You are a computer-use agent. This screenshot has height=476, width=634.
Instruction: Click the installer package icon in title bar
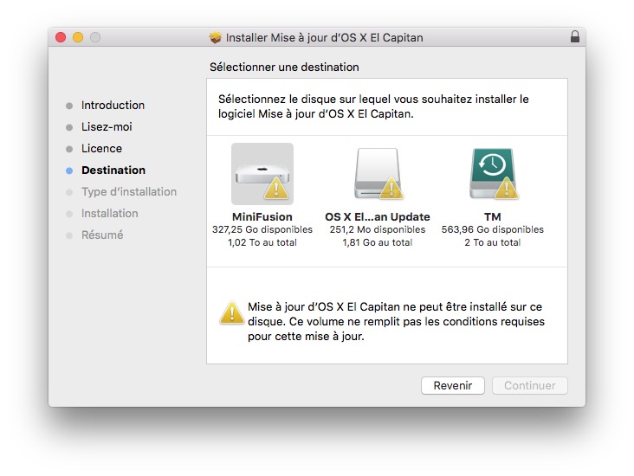[x=216, y=37]
